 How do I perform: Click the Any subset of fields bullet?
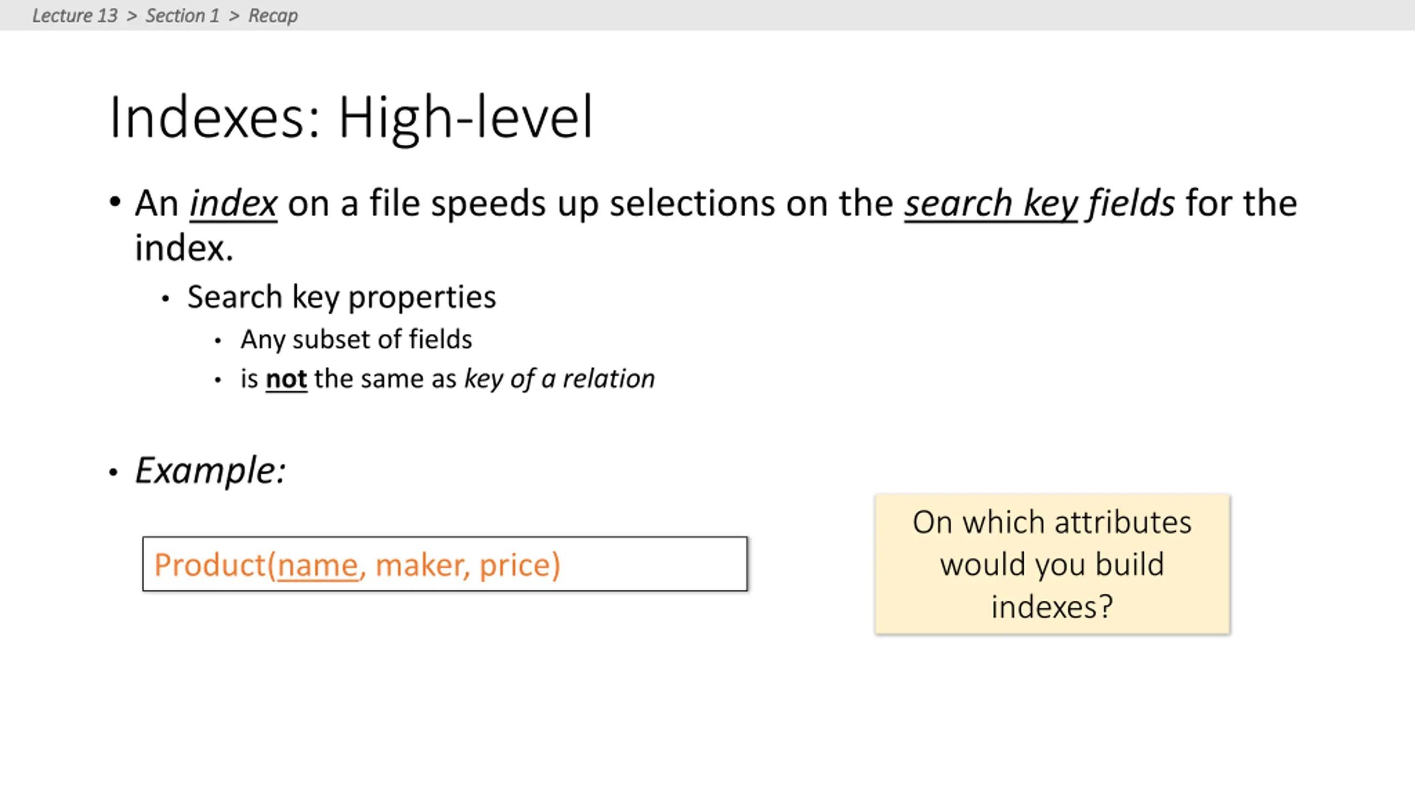[x=357, y=339]
